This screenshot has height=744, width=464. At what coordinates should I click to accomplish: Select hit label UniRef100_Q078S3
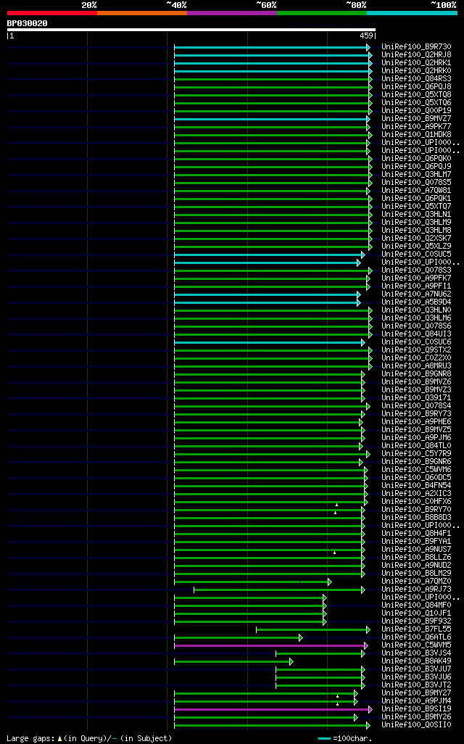point(417,270)
